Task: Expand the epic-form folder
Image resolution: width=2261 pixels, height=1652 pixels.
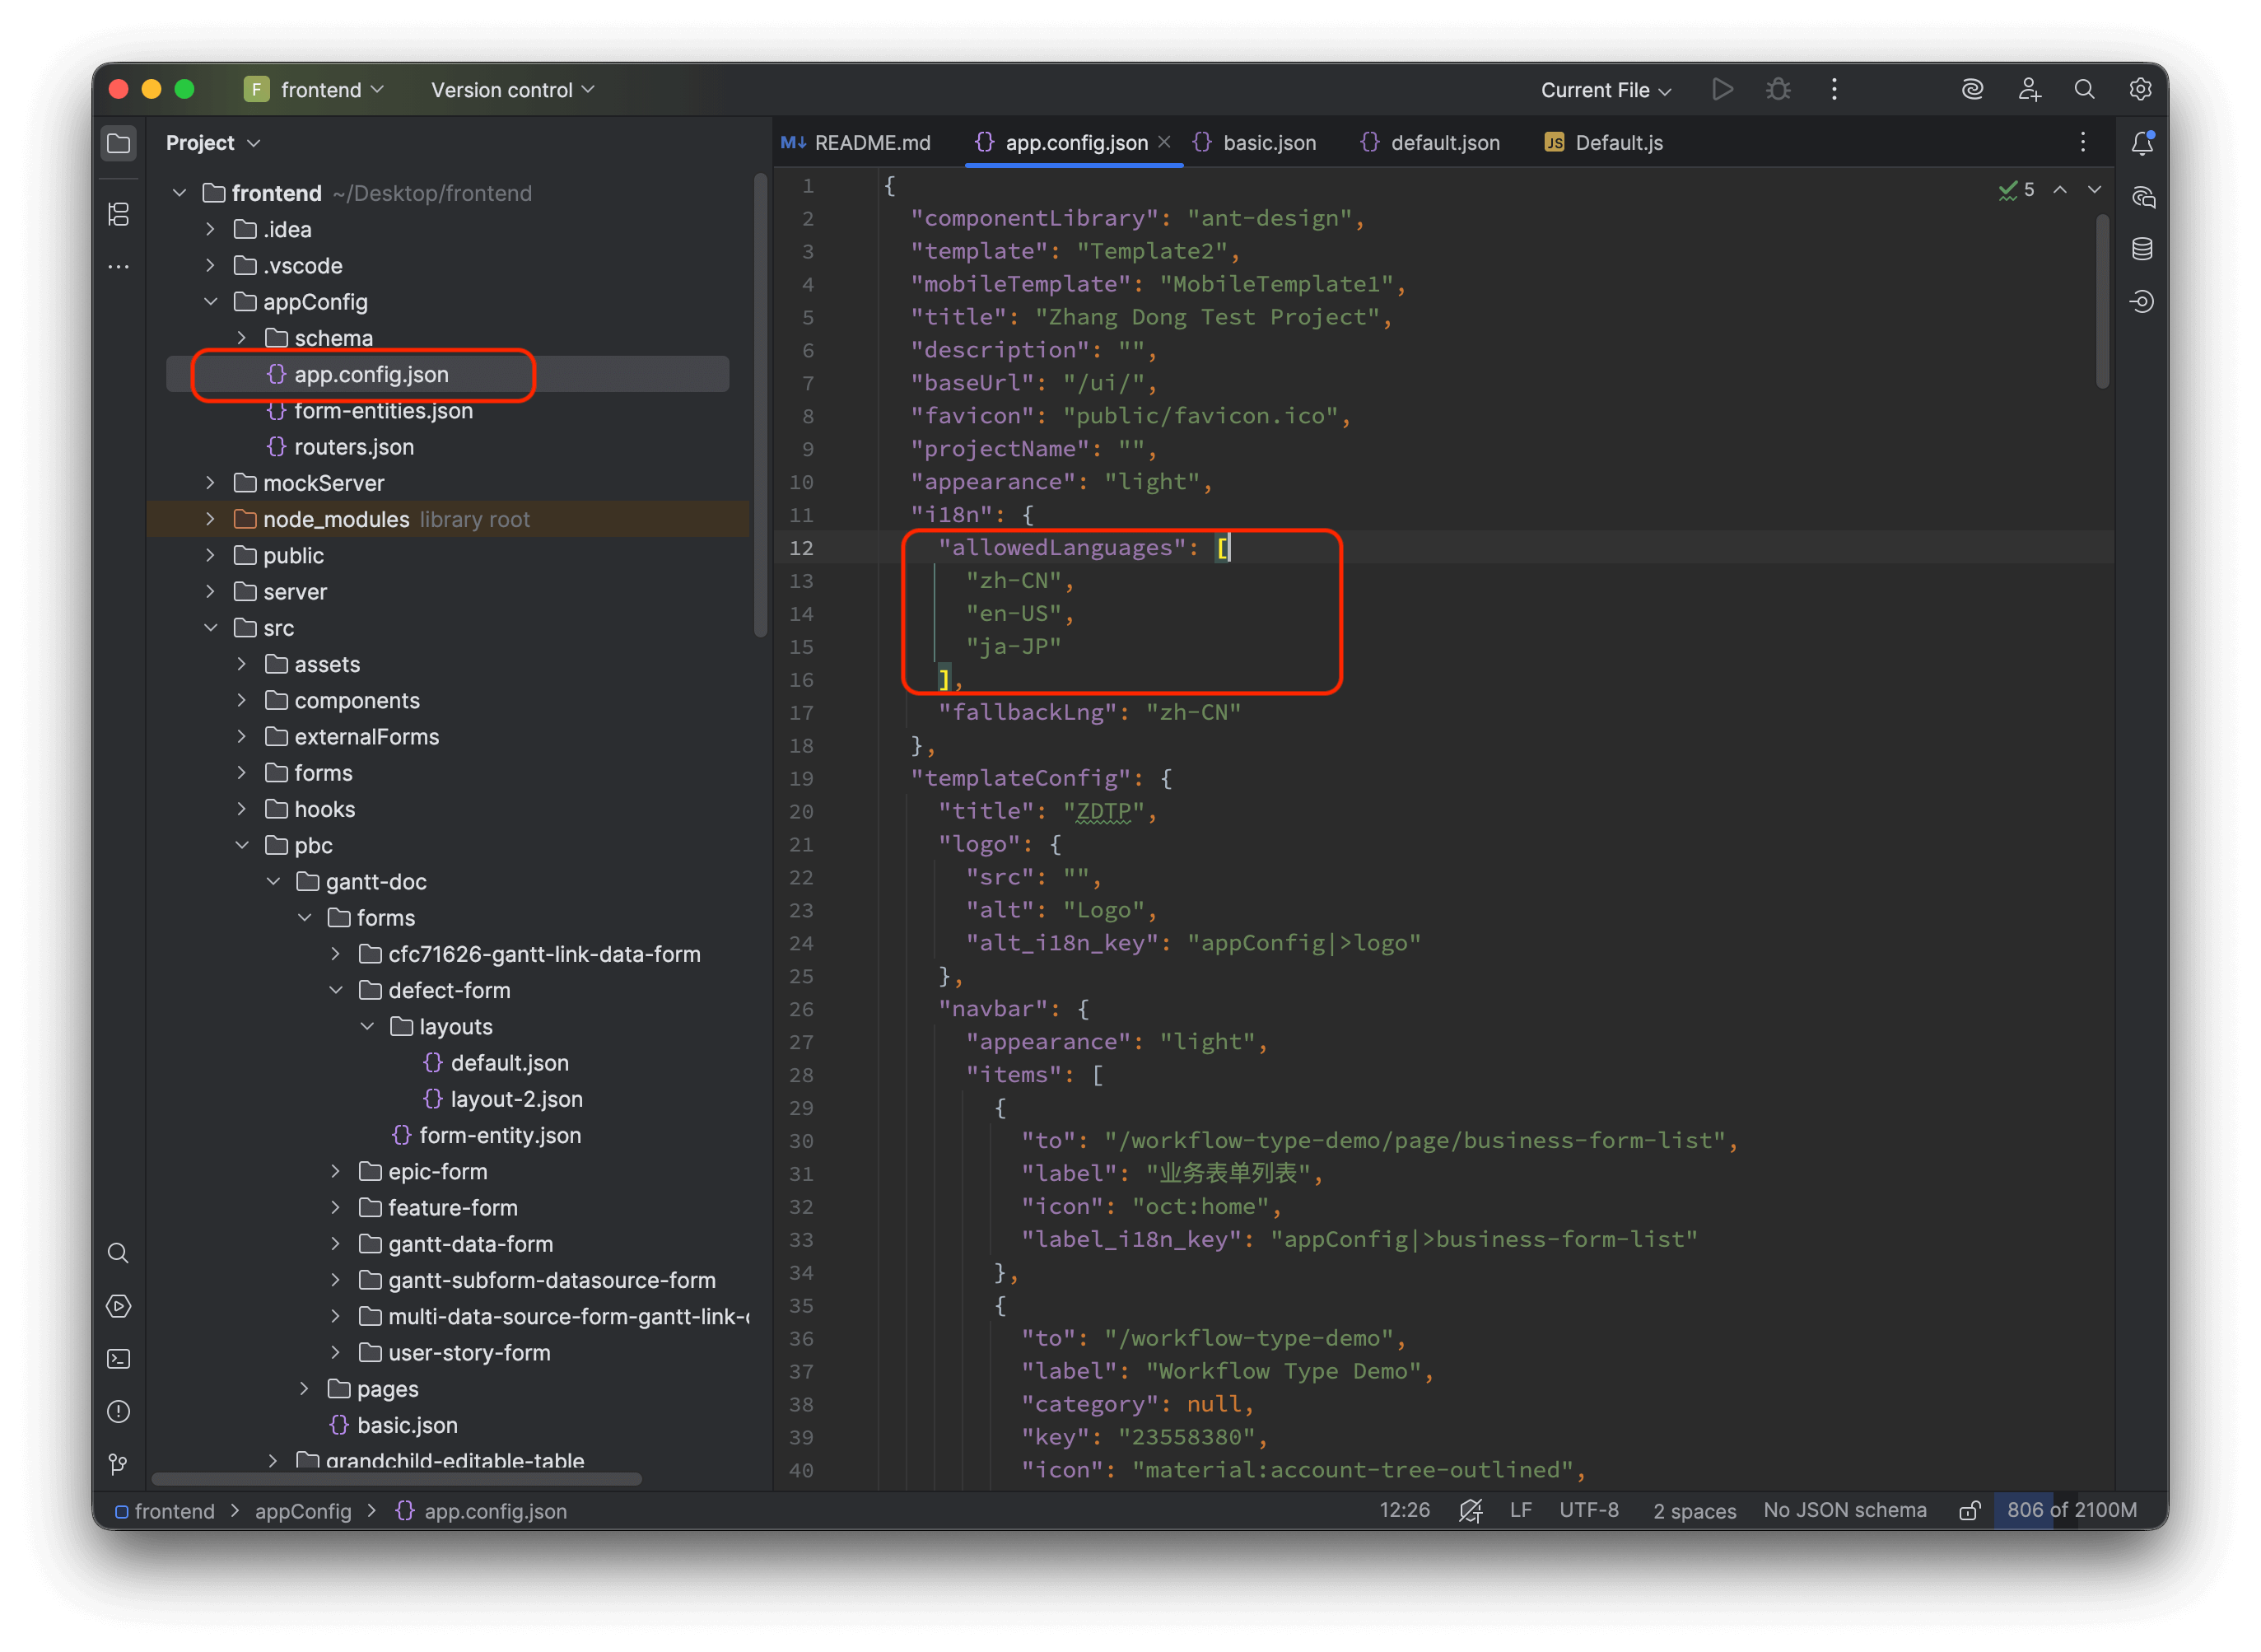Action: pyautogui.click(x=337, y=1172)
